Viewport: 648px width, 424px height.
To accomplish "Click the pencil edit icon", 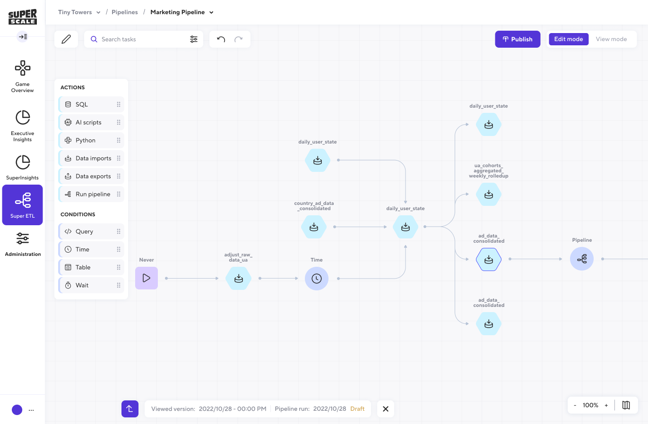I will coord(66,39).
